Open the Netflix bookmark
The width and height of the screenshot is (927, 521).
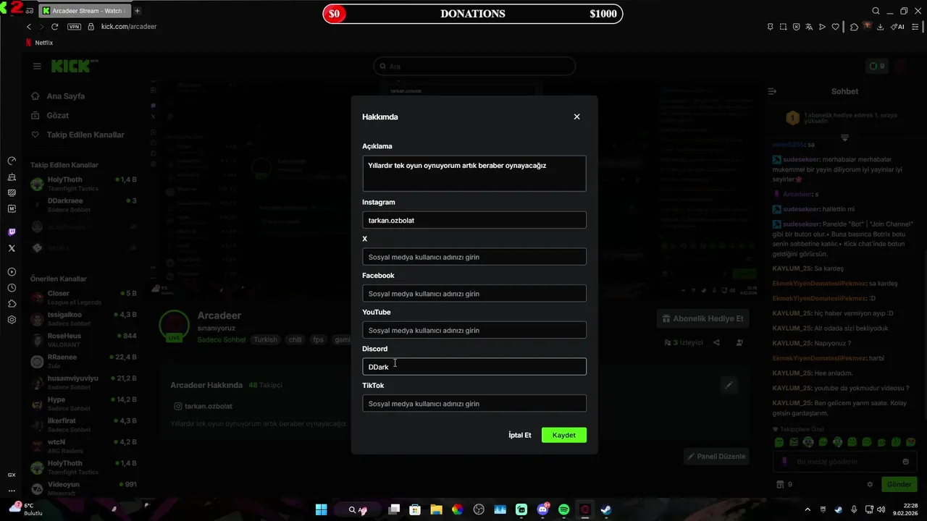point(40,43)
